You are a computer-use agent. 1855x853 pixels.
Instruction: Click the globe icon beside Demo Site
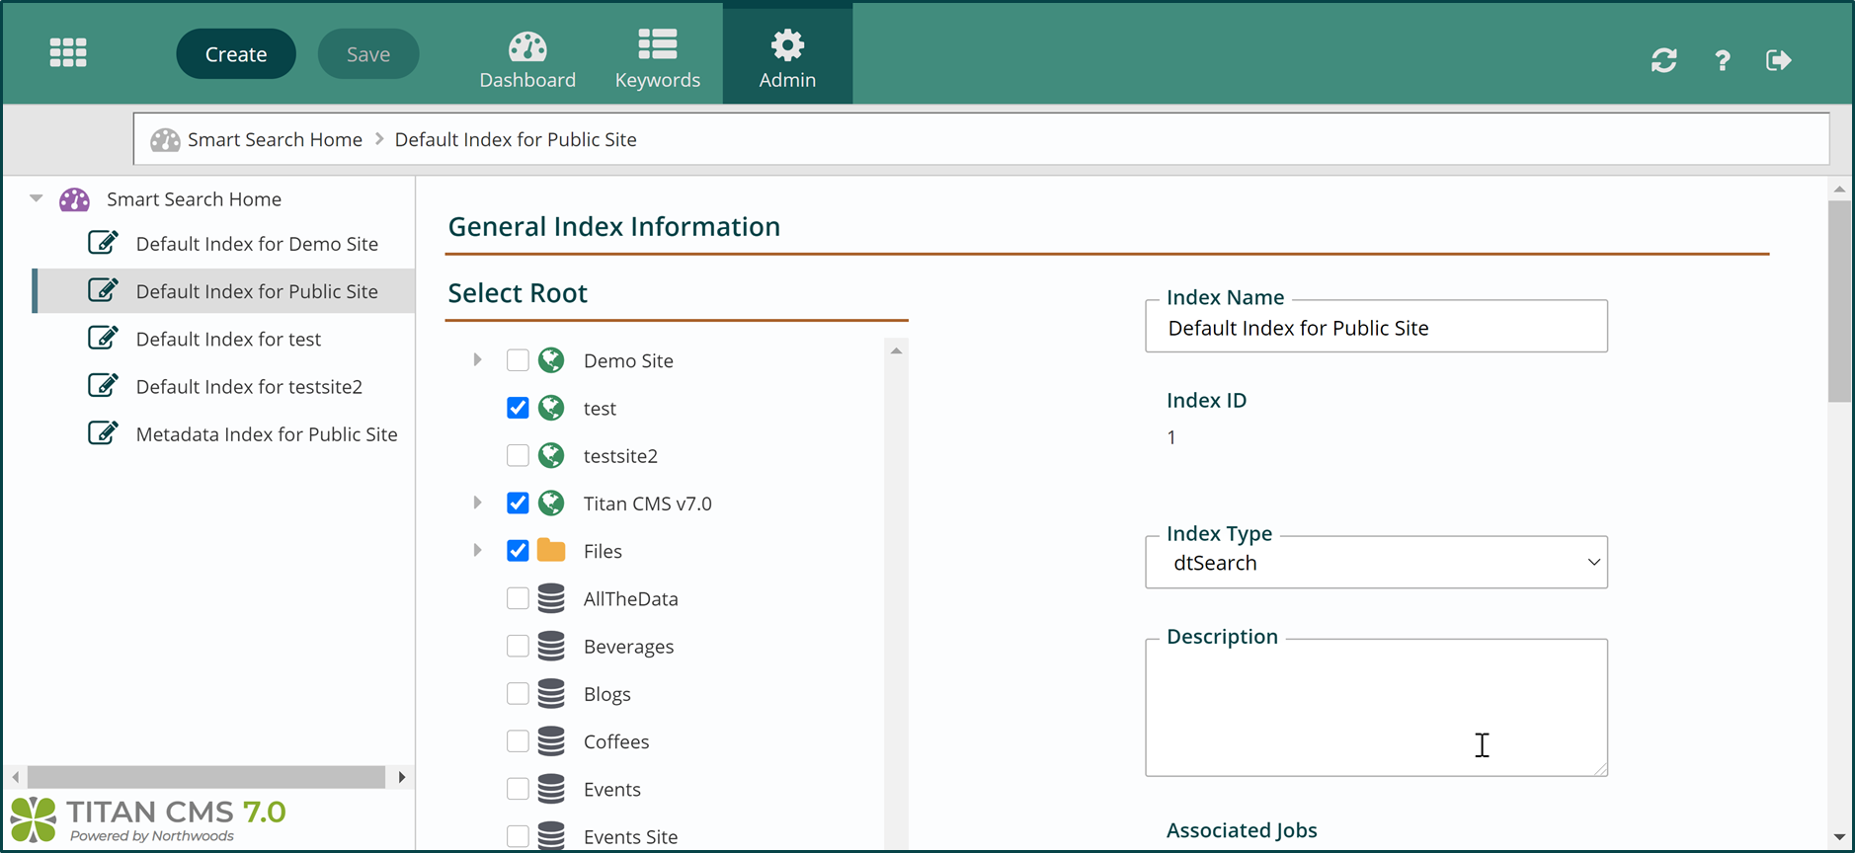(x=551, y=360)
